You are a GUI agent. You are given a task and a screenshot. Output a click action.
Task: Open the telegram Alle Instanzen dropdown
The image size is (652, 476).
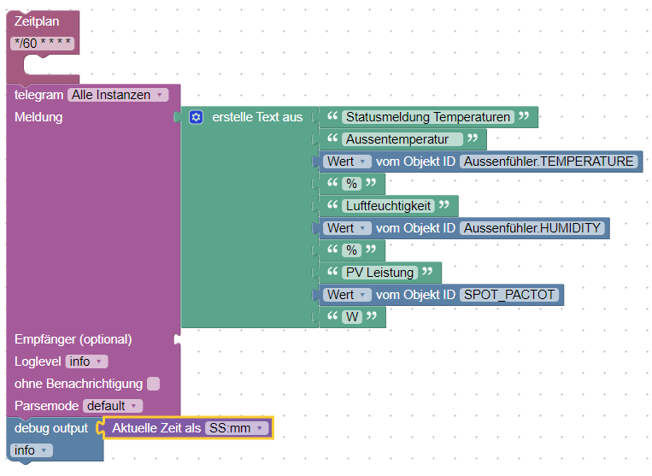point(118,95)
